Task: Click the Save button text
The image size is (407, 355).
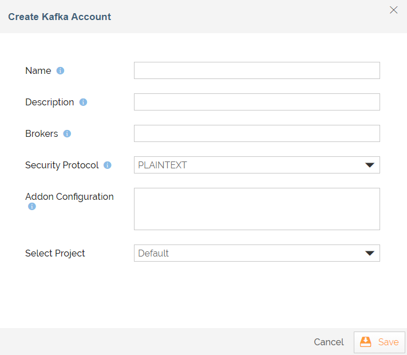Action: click(x=388, y=342)
